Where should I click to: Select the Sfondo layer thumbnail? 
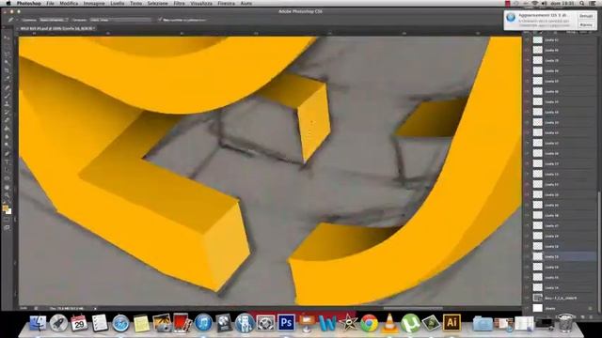(x=537, y=308)
